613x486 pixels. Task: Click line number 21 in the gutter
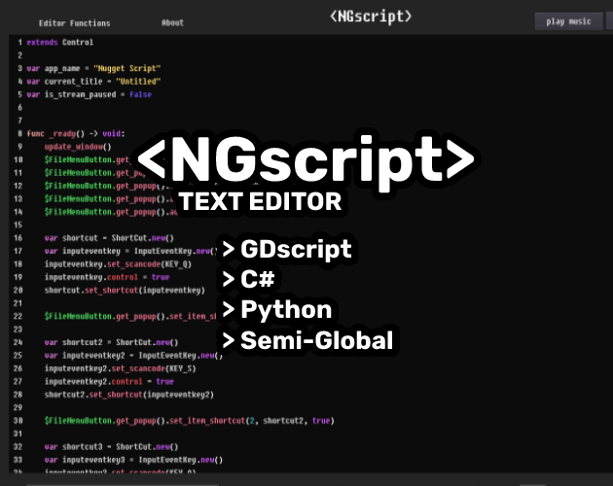point(18,303)
